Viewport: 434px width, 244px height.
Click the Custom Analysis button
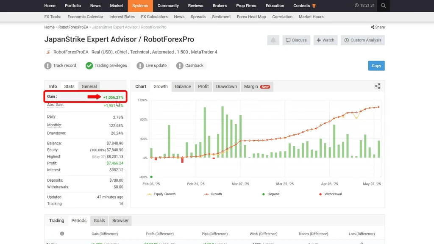coord(362,40)
